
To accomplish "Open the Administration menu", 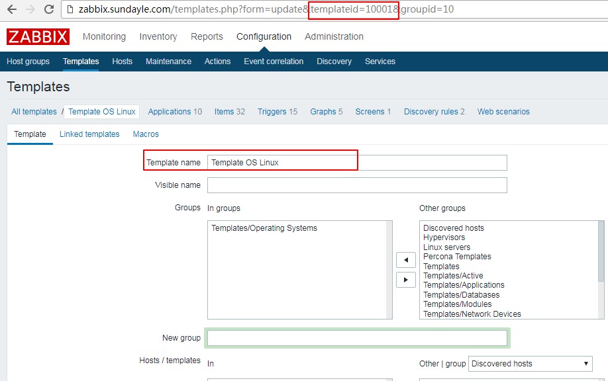I will coord(334,36).
